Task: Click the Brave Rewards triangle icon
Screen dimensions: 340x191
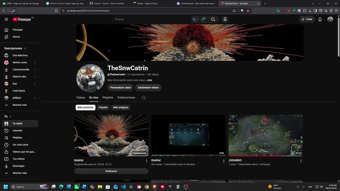Action: [248, 11]
